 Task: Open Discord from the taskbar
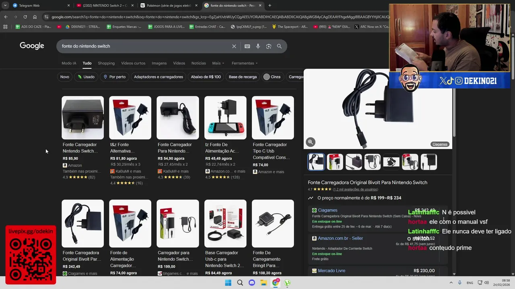252,283
